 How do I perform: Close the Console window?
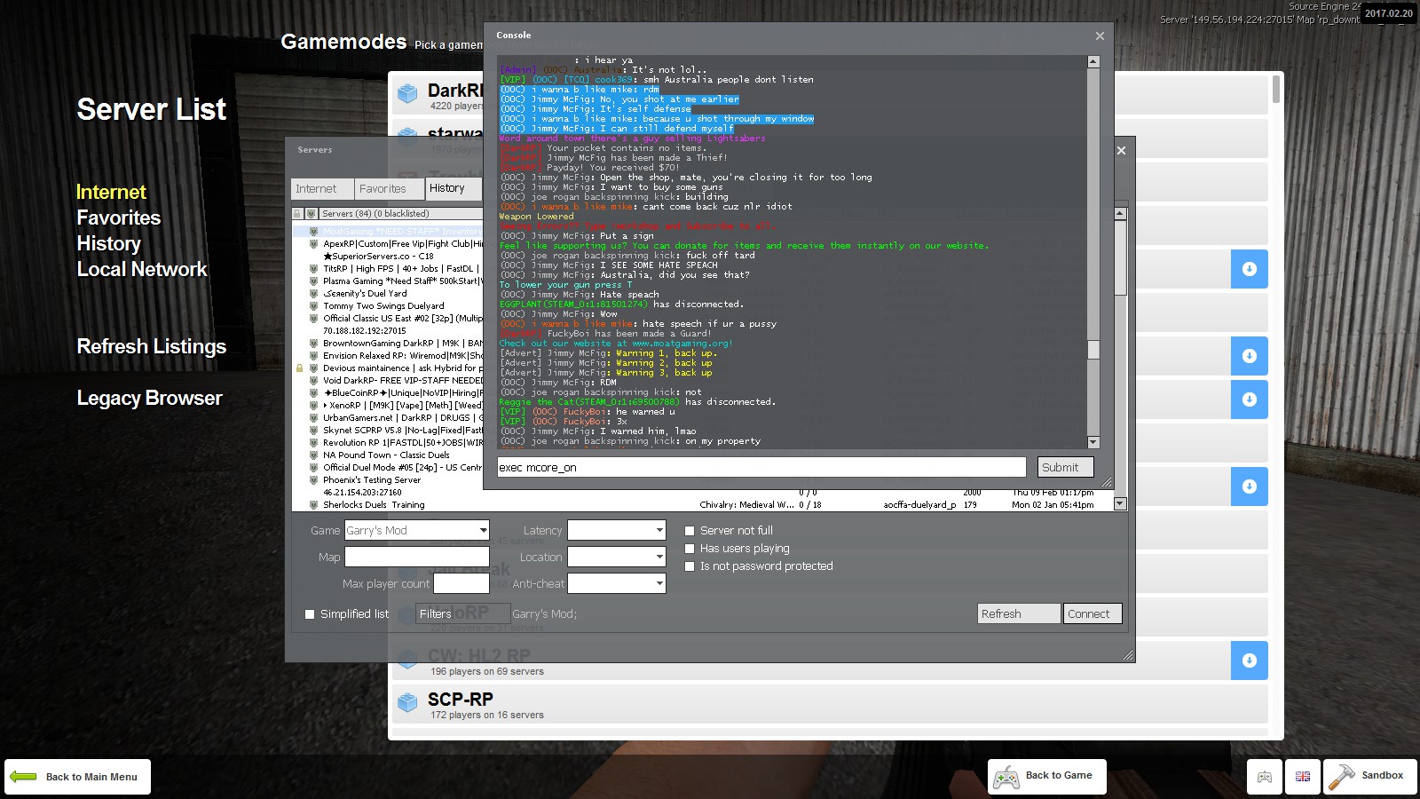(x=1100, y=36)
